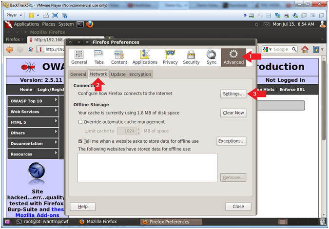The width and height of the screenshot is (329, 229).
Task: Open the dropdown arrow beside pause icon
Action: tap(38, 15)
